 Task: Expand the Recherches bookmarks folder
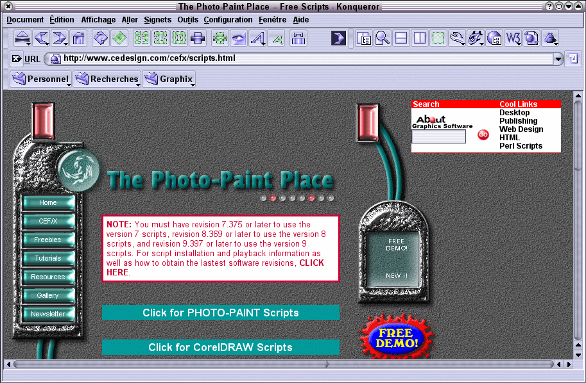pyautogui.click(x=107, y=79)
